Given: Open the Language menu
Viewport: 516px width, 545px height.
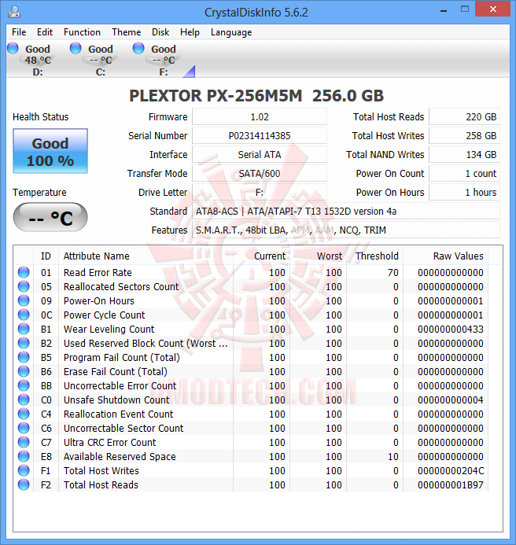Looking at the screenshot, I should coord(231,32).
